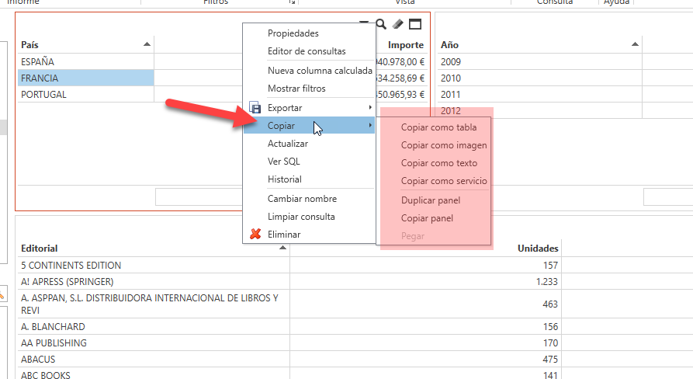This screenshot has height=379, width=693.
Task: Click the ABACUS row in Editorial table
Action: (154, 360)
